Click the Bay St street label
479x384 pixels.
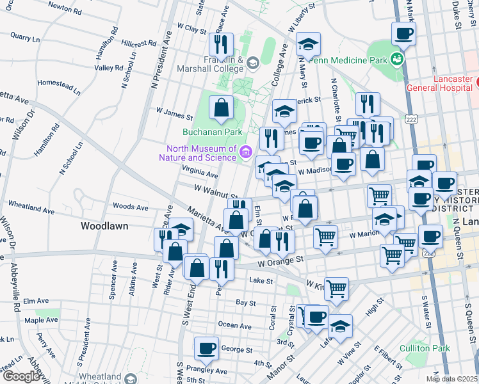(246, 303)
